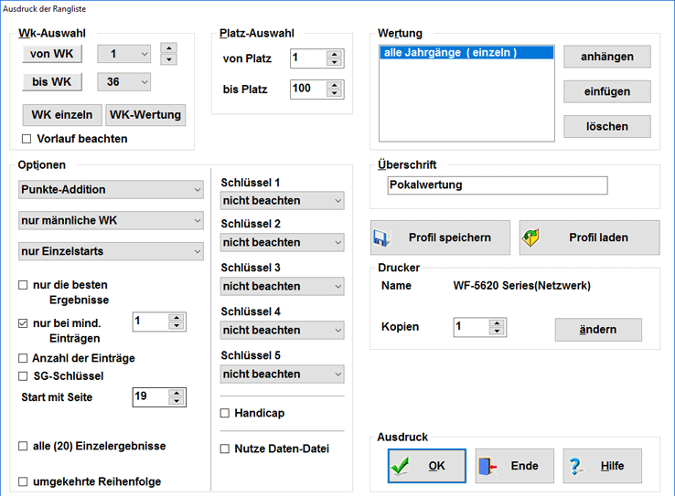Expand the nur männliche WK dropdown
The width and height of the screenshot is (675, 496).
[111, 220]
